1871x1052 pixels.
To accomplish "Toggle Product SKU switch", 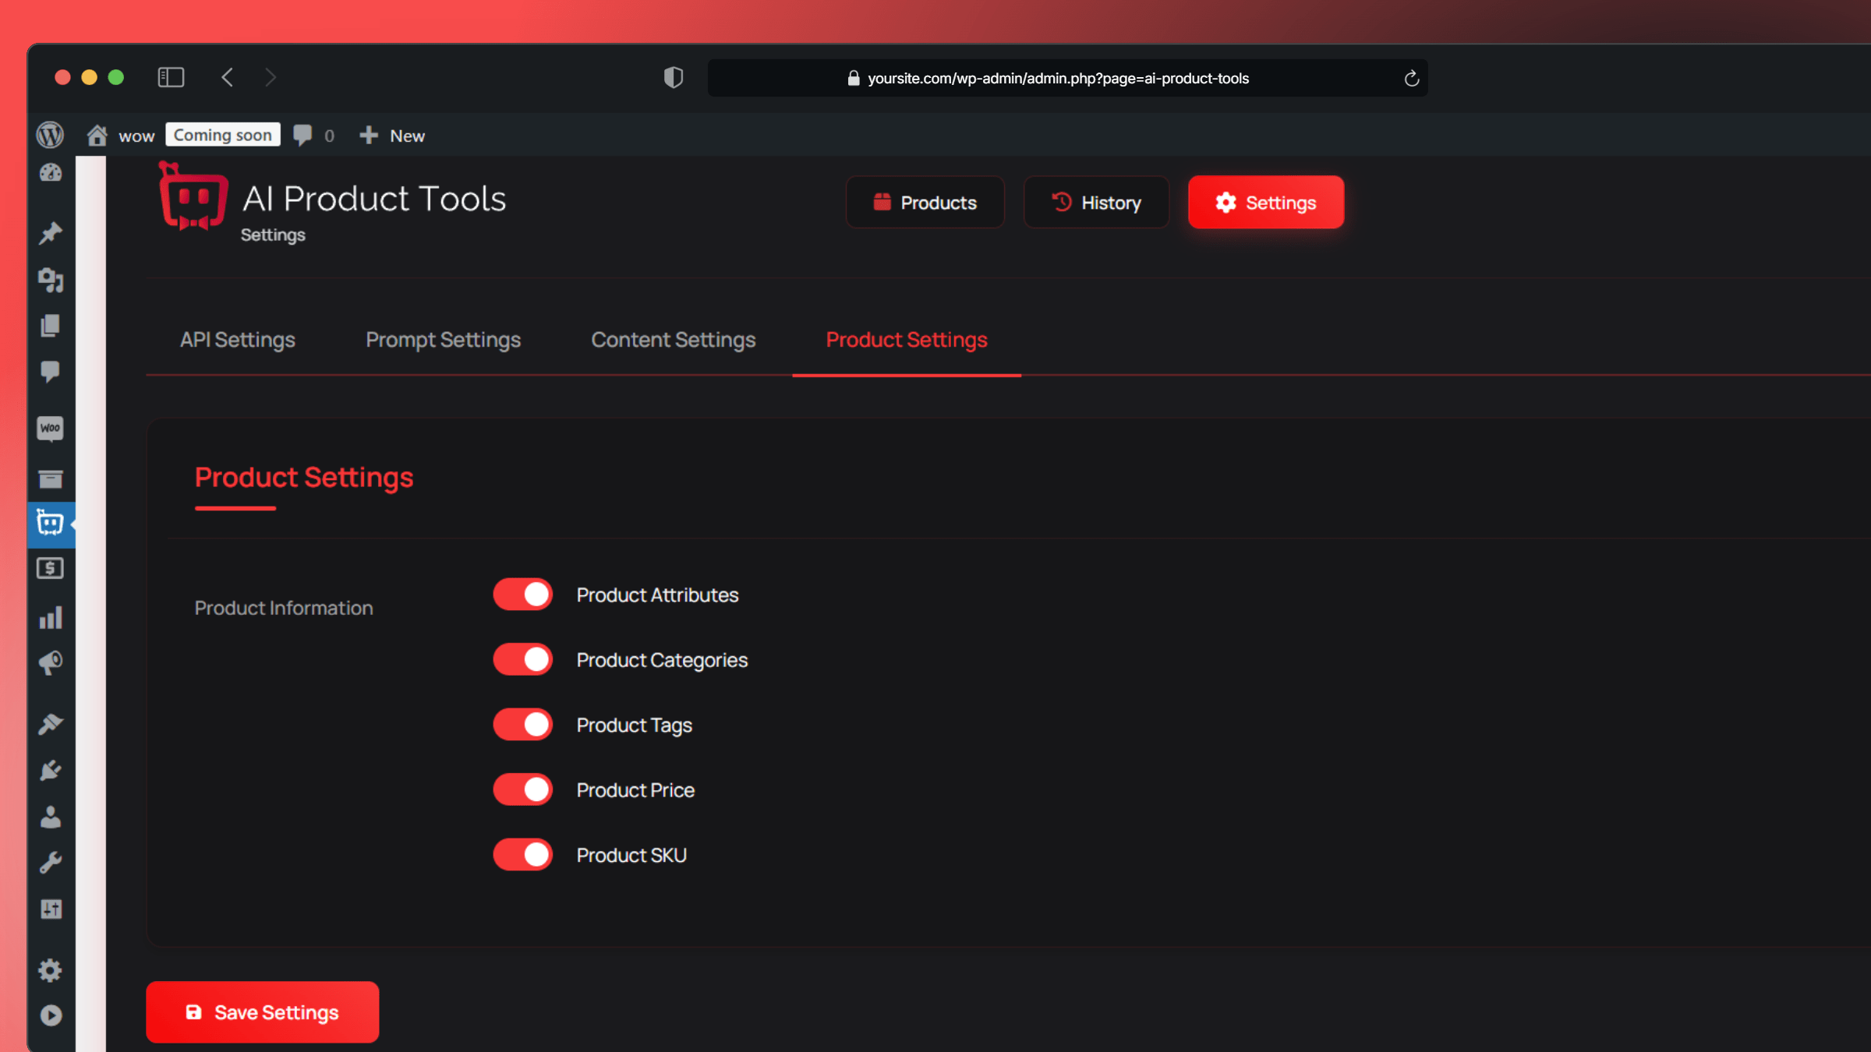I will click(522, 855).
